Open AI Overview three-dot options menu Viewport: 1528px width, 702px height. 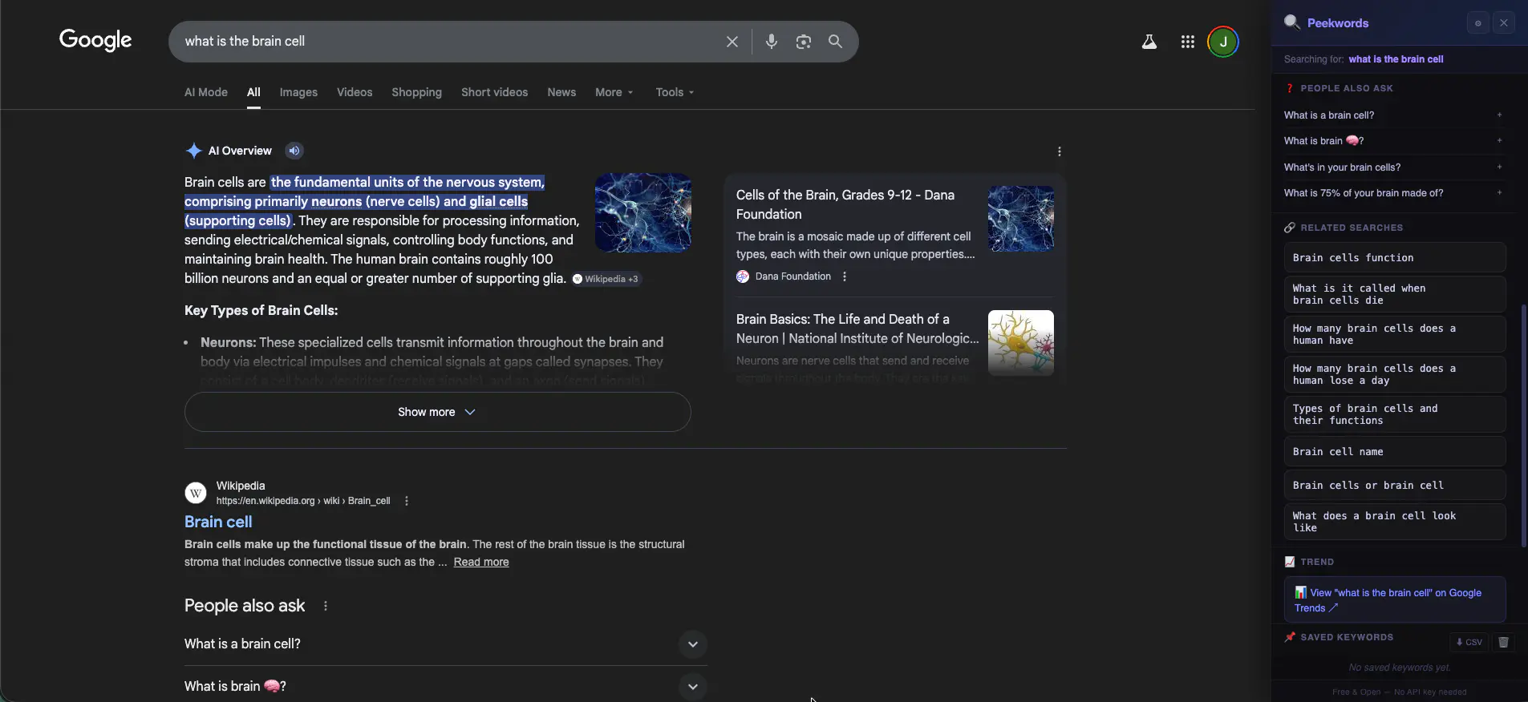1059,151
